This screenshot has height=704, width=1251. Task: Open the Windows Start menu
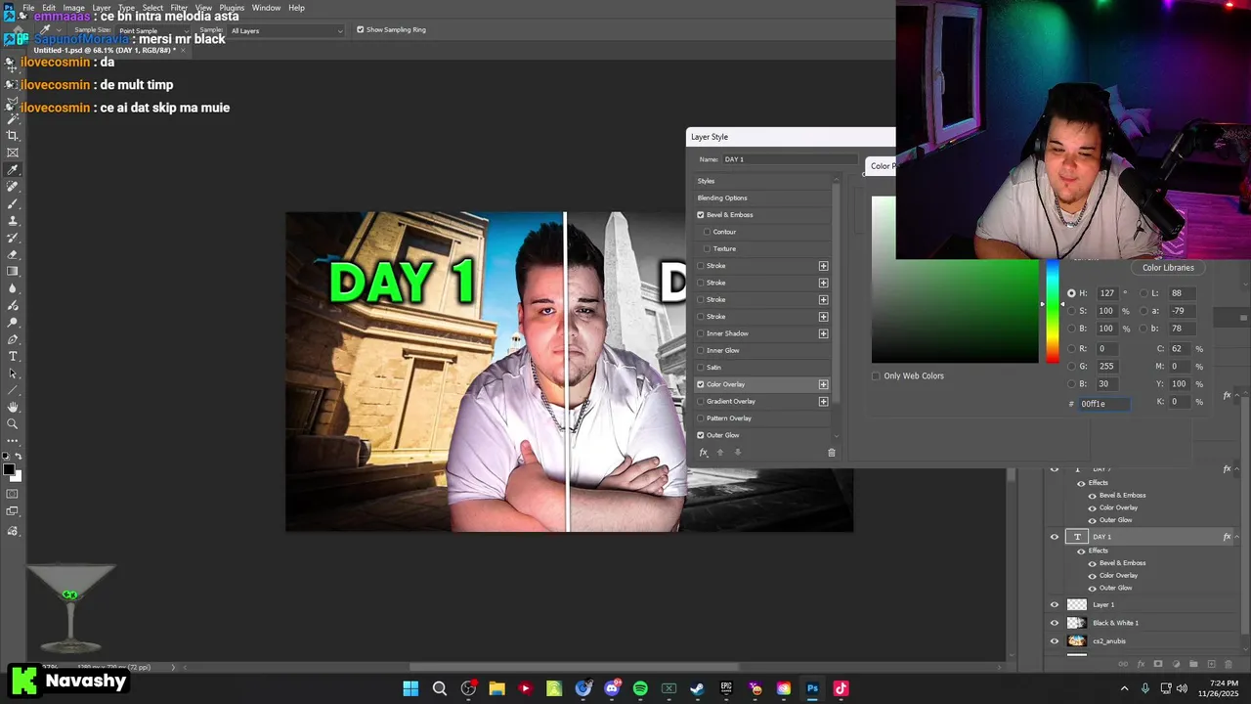pyautogui.click(x=410, y=688)
